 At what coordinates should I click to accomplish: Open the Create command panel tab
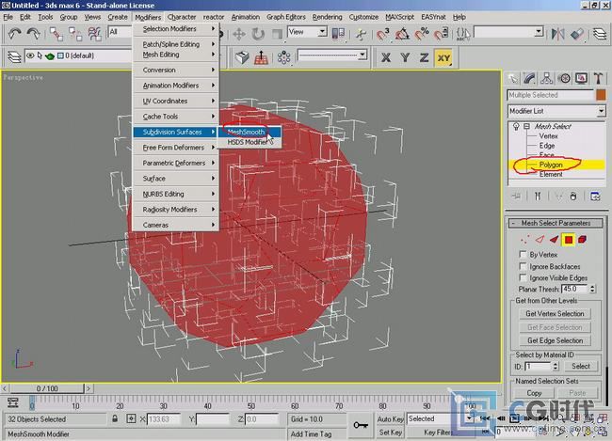pos(512,78)
